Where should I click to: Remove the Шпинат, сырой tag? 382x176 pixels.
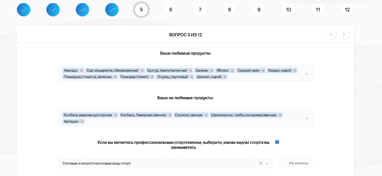[x=225, y=77]
